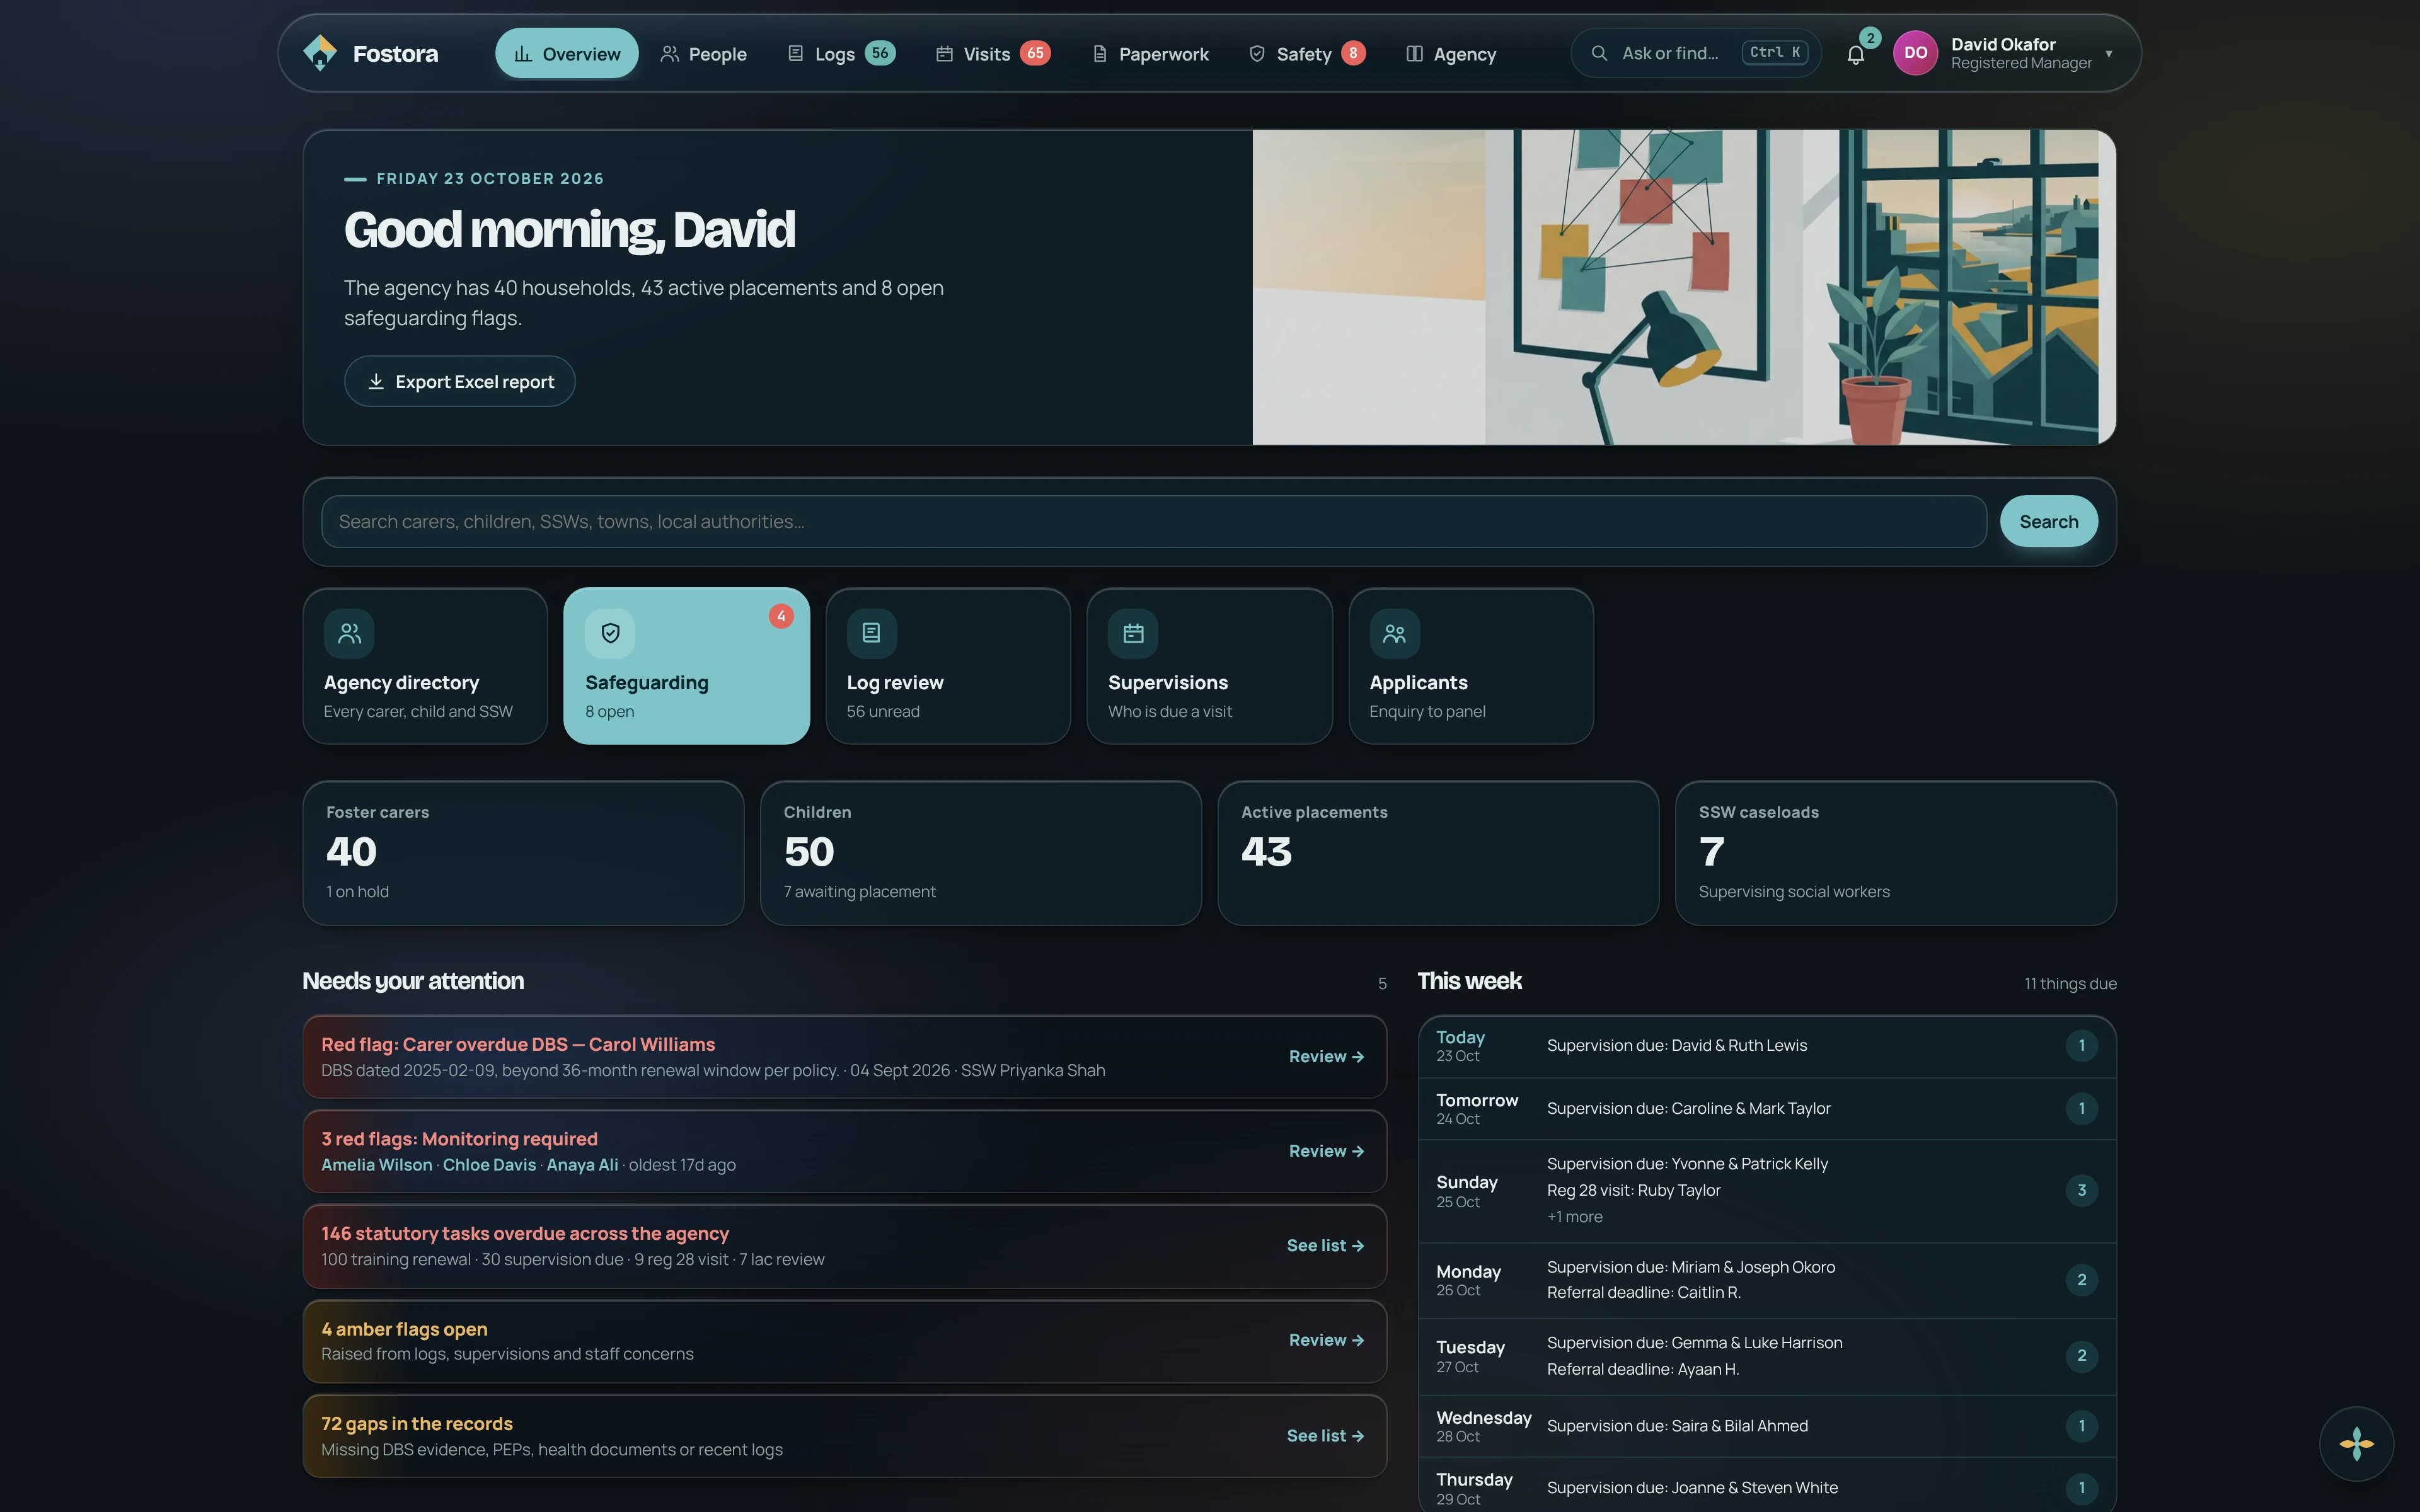This screenshot has height=1512, width=2420.
Task: Click the Search button
Action: coord(2048,521)
